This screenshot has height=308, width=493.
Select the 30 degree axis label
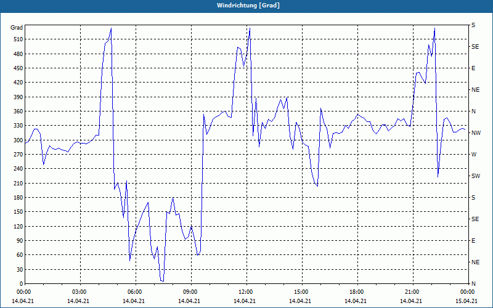pos(20,269)
